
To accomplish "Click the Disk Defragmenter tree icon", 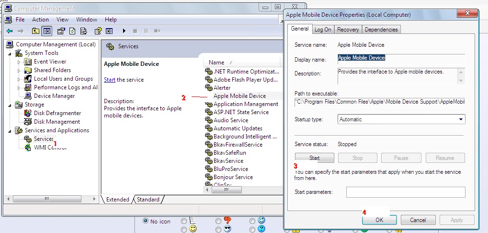I will point(28,113).
